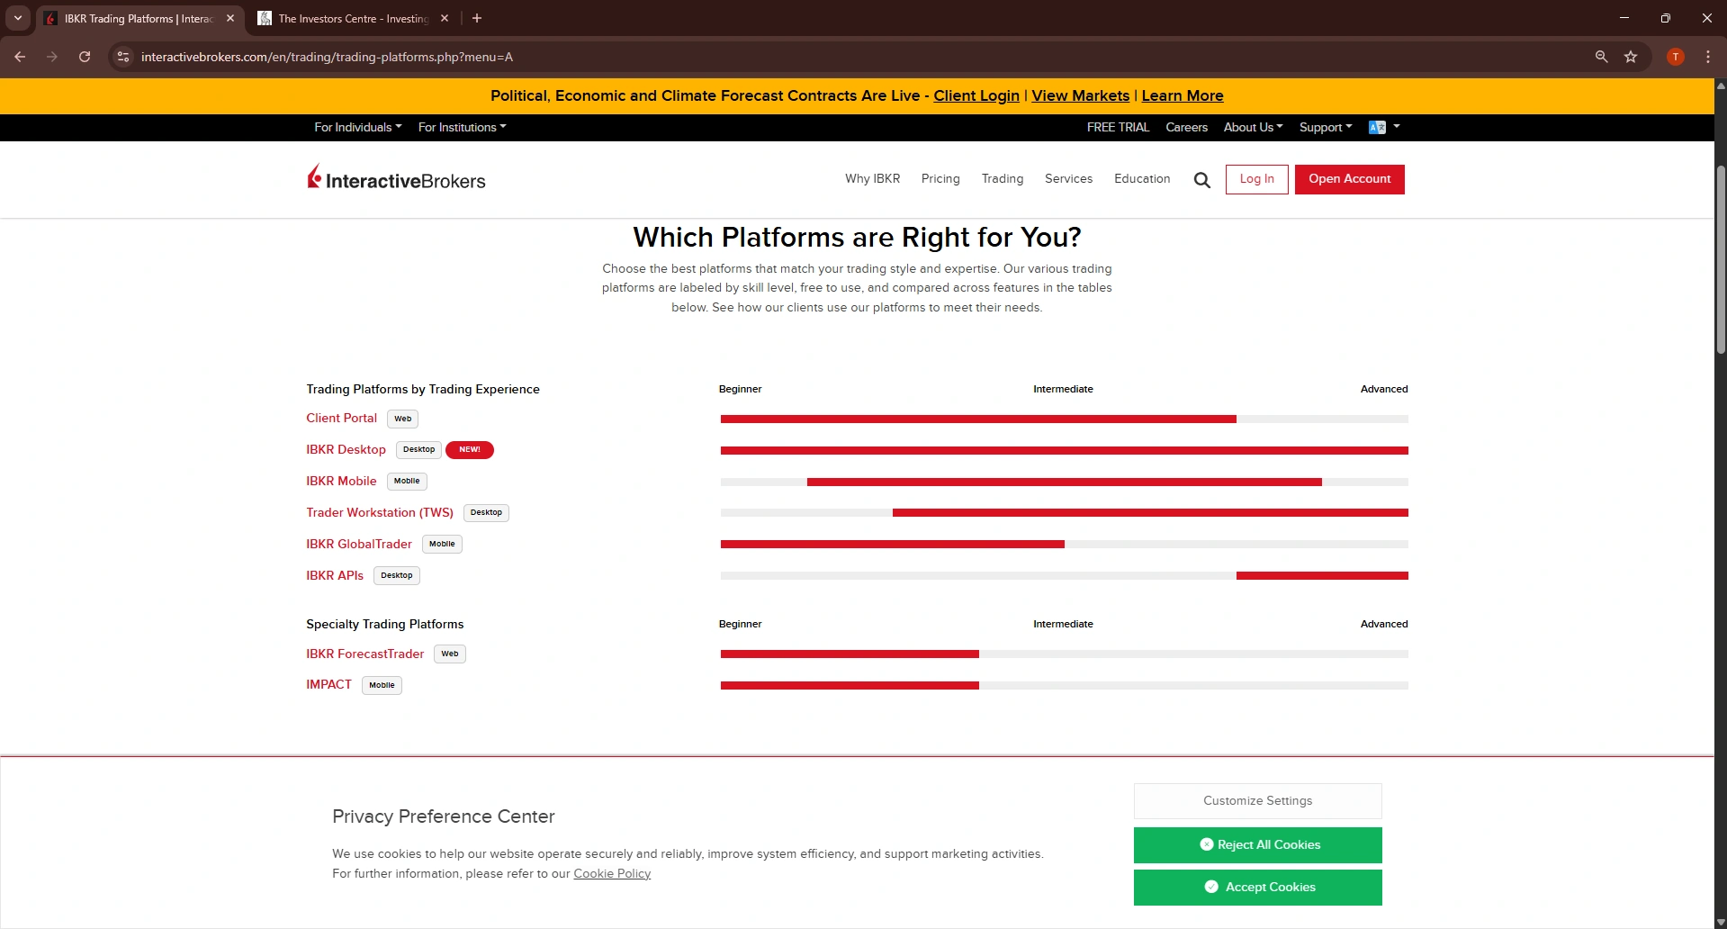Image resolution: width=1727 pixels, height=929 pixels.
Task: Click View Markets in the banner
Action: (x=1080, y=96)
